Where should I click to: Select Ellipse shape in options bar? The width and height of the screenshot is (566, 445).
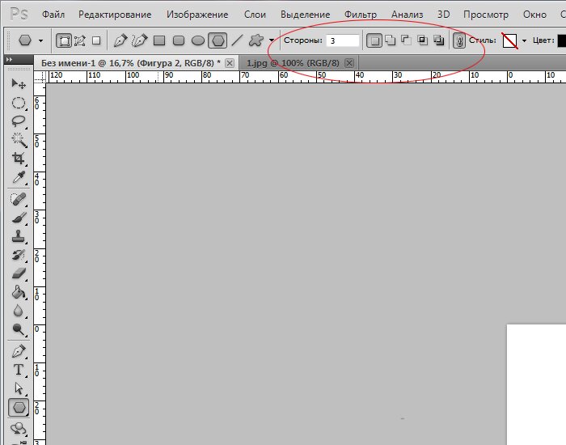click(x=198, y=40)
